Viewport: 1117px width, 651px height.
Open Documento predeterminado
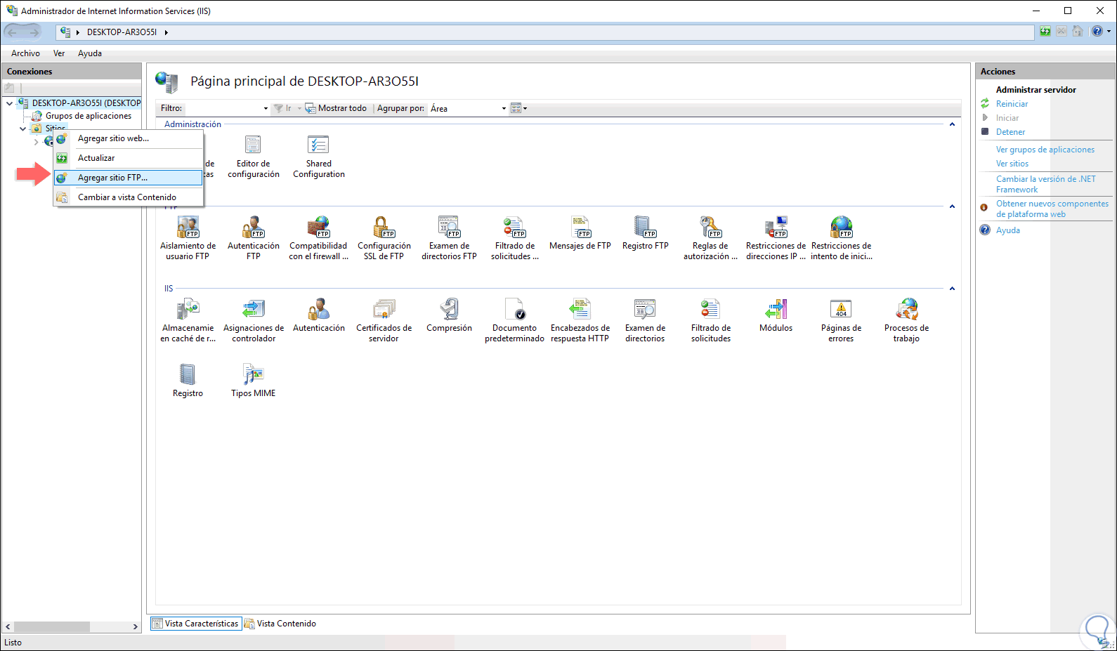point(515,321)
